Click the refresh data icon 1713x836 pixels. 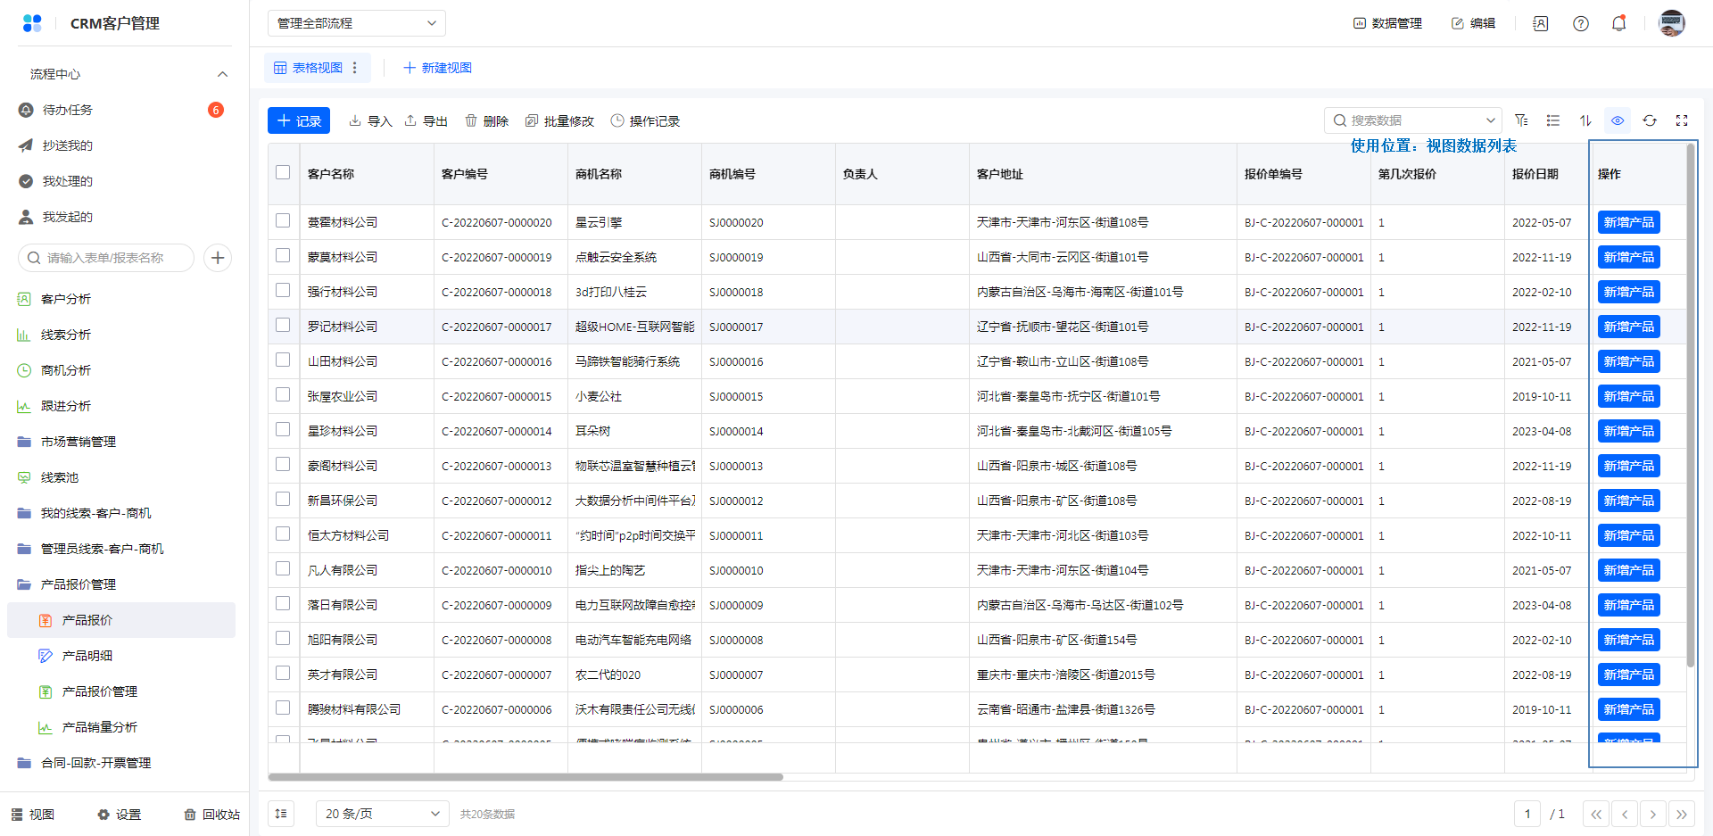tap(1650, 120)
